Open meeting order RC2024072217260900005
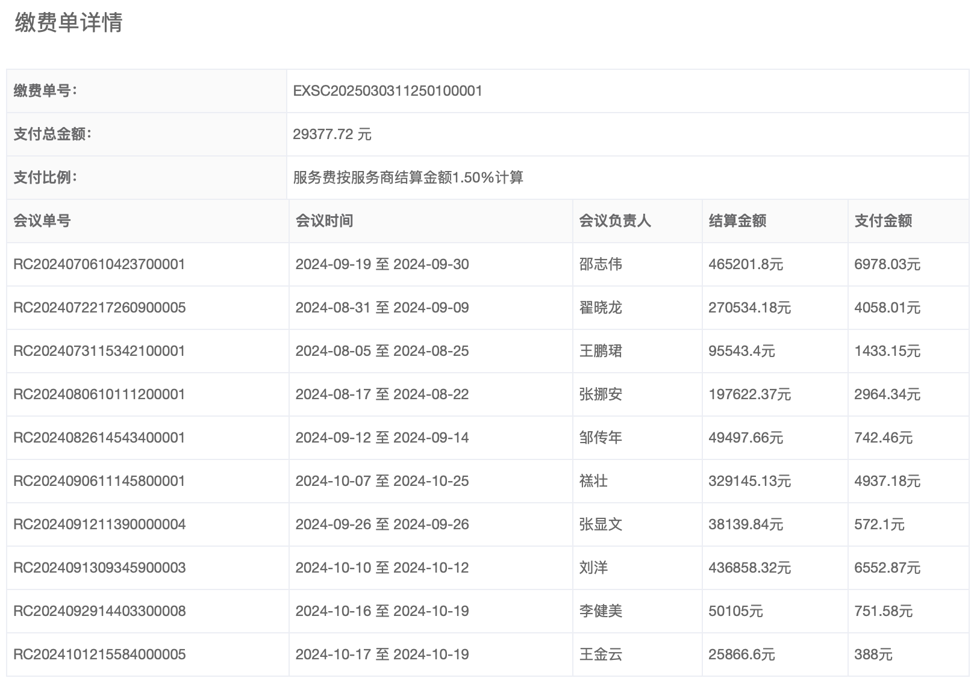This screenshot has height=684, width=977. coord(99,308)
